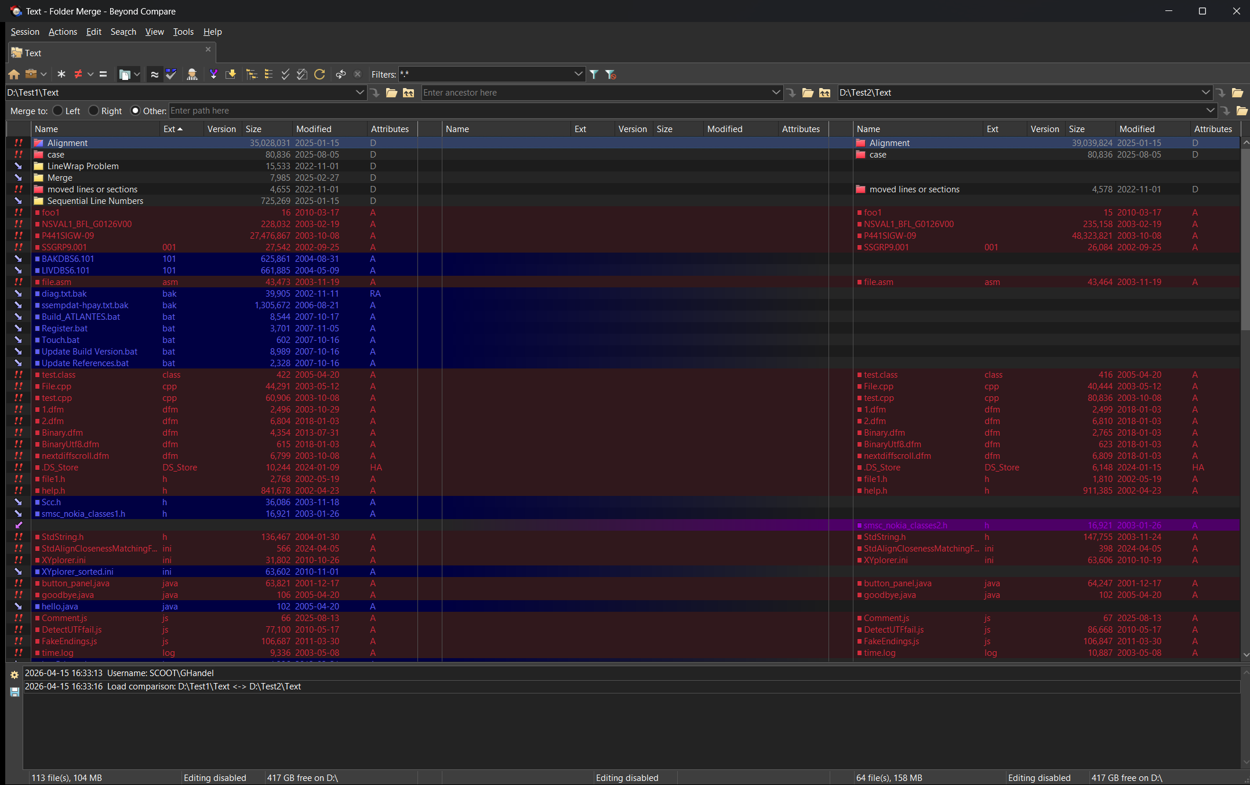Open the Search menu
This screenshot has height=785, width=1250.
click(123, 32)
